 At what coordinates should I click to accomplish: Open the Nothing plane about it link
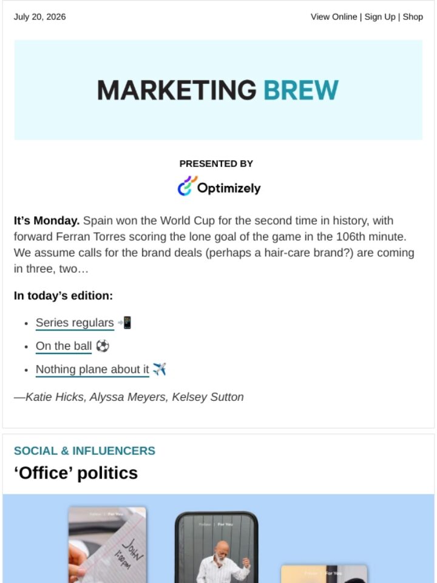(x=92, y=370)
